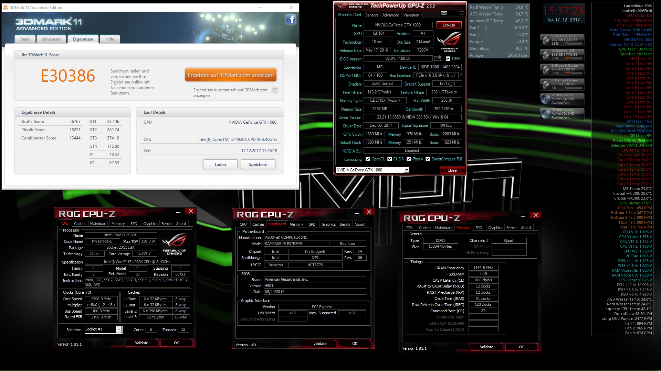Click the D: Games-SSD drive icon
This screenshot has height=371, width=661.
click(546, 55)
